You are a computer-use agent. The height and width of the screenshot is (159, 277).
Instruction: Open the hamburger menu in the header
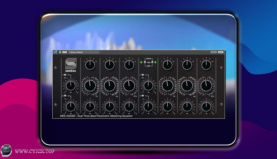coord(60,52)
